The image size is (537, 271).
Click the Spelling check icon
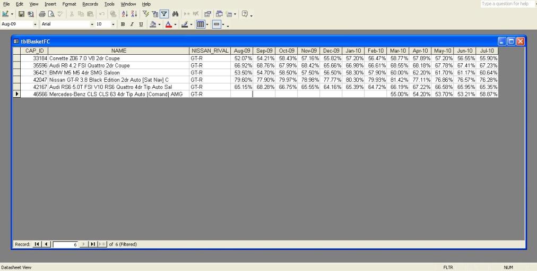pyautogui.click(x=60, y=14)
